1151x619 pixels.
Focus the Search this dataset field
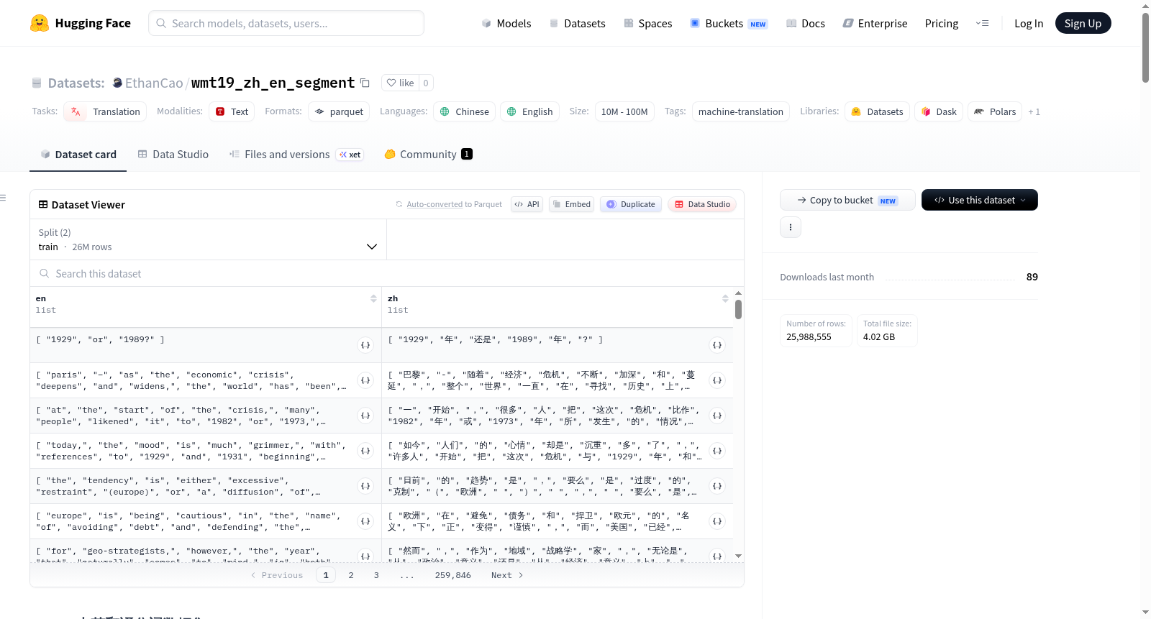click(x=387, y=274)
